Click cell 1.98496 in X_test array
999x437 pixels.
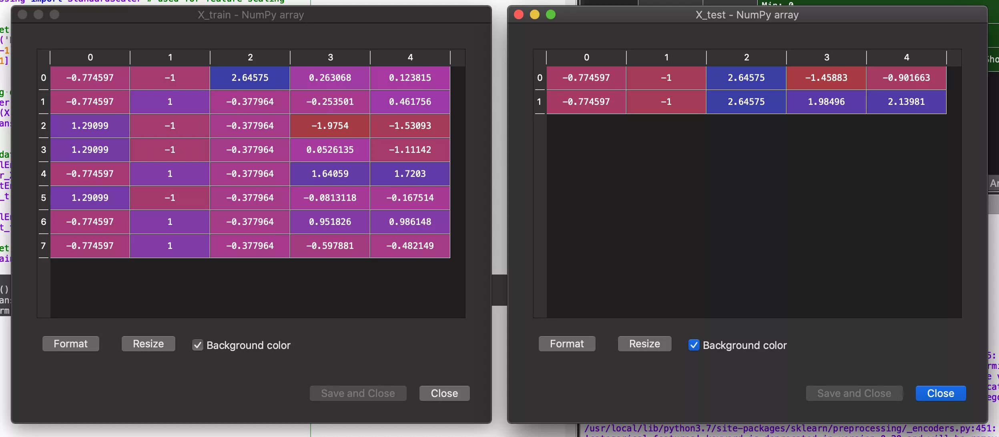pyautogui.click(x=826, y=102)
